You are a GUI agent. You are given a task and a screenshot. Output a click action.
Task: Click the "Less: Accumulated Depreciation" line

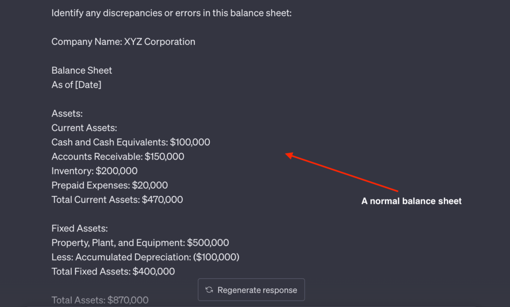(x=145, y=257)
